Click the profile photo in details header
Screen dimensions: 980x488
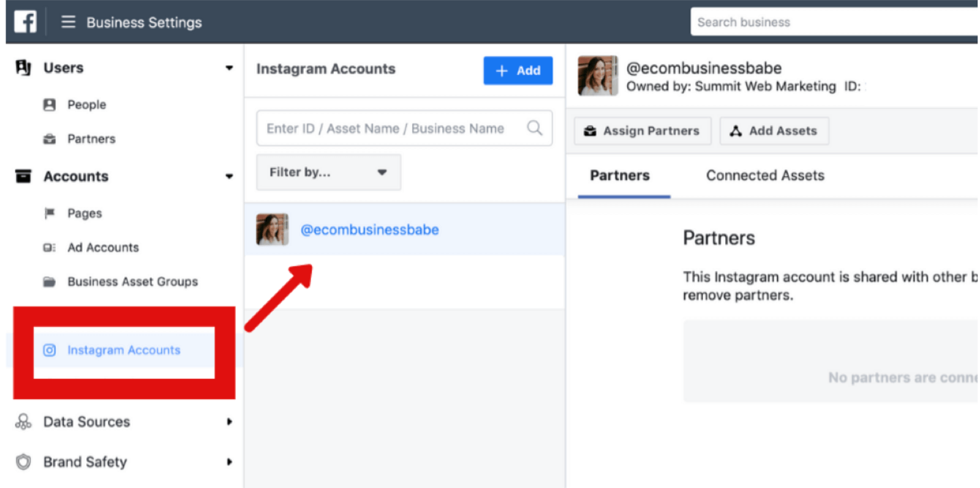598,76
